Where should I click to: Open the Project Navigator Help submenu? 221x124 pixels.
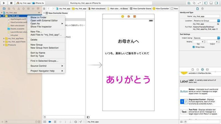tap(46, 71)
